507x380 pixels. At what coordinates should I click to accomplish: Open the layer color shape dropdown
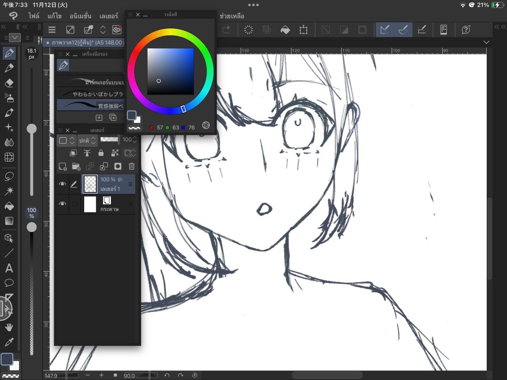tap(66, 140)
